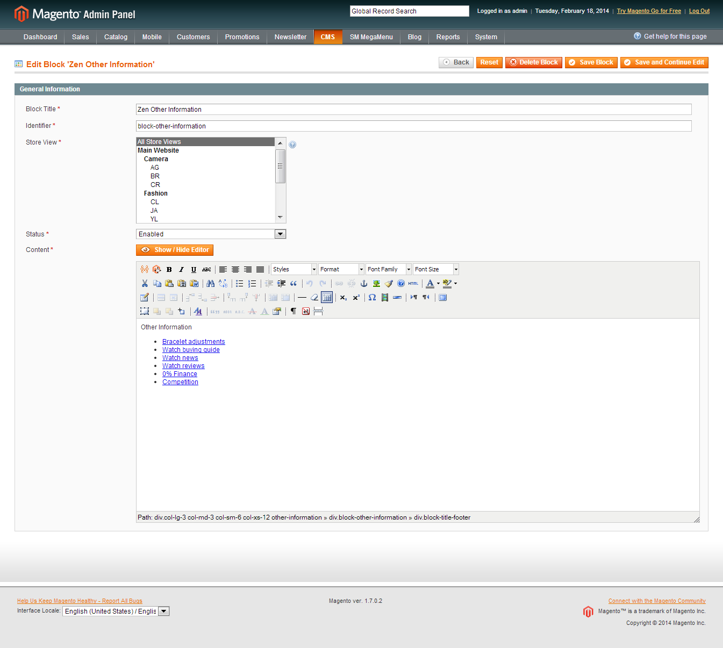Insert an unordered bullet list
Screen dimensions: 723x648
(x=239, y=283)
